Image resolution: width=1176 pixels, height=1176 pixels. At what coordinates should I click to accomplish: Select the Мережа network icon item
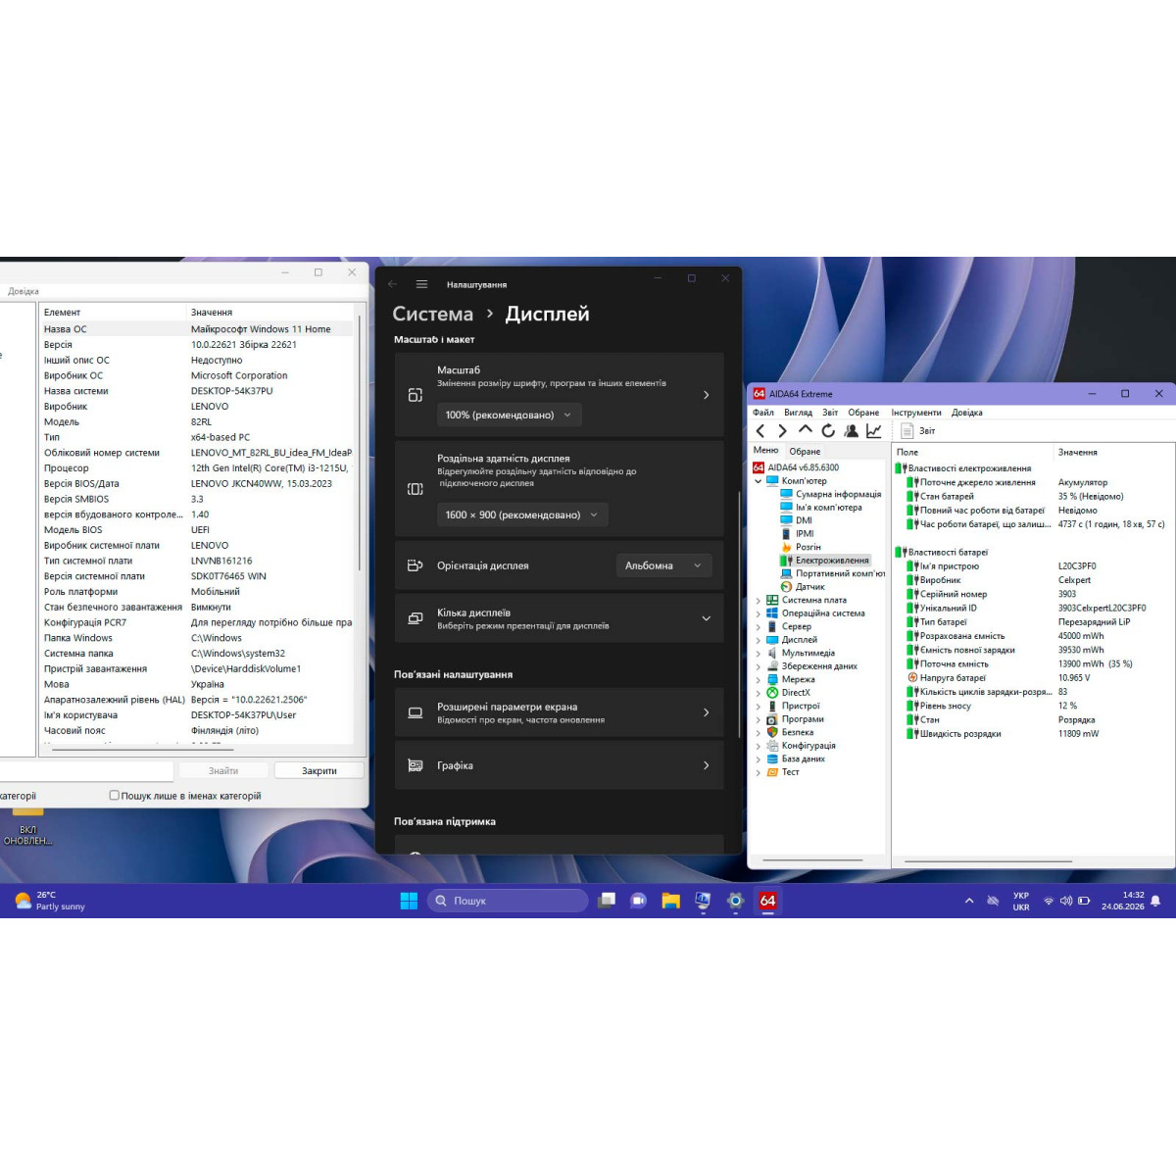point(791,679)
